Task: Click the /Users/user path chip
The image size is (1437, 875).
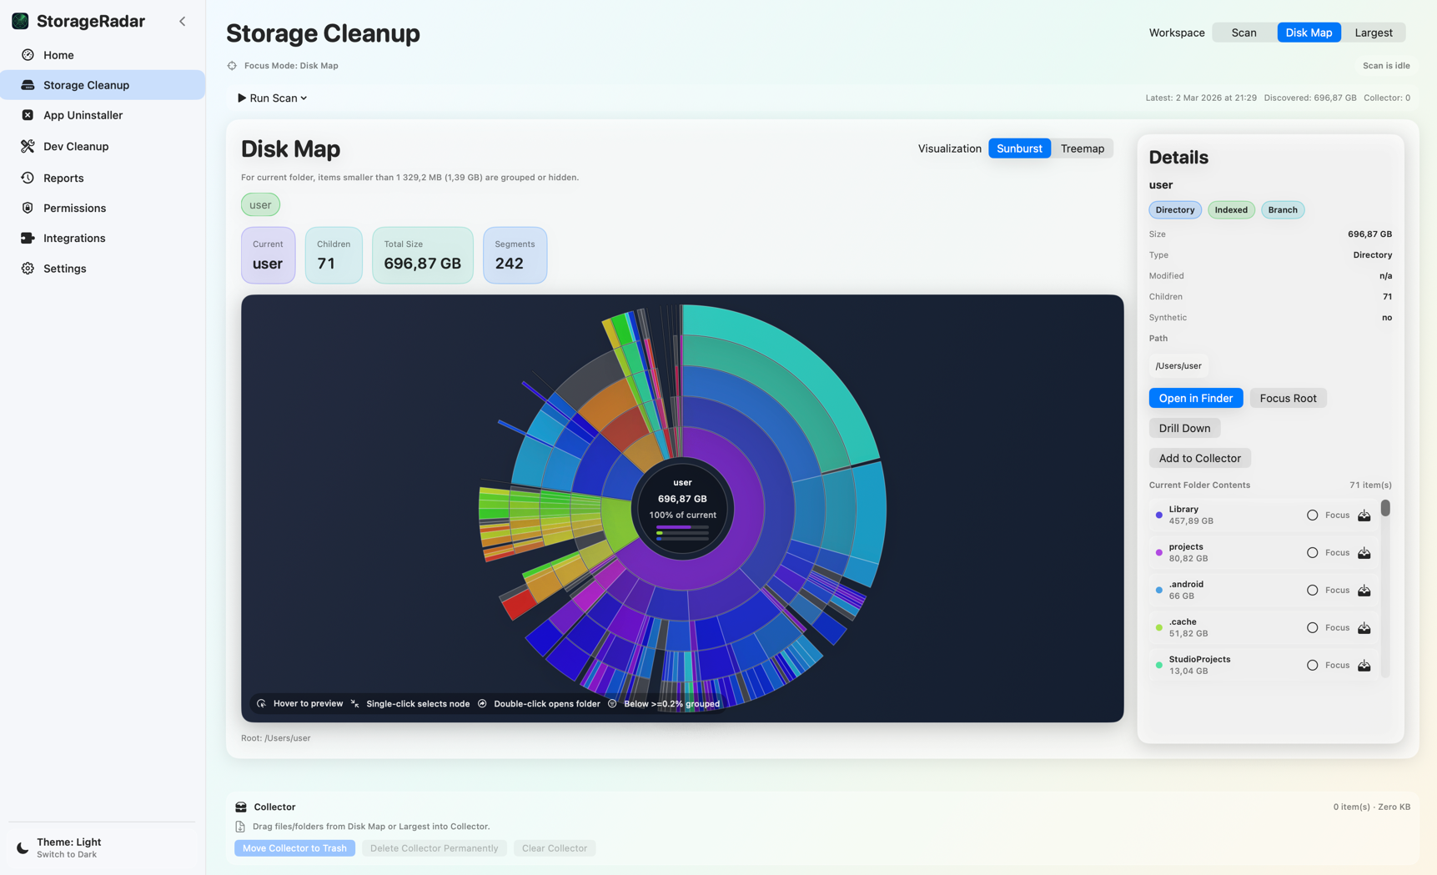Action: coord(1178,365)
